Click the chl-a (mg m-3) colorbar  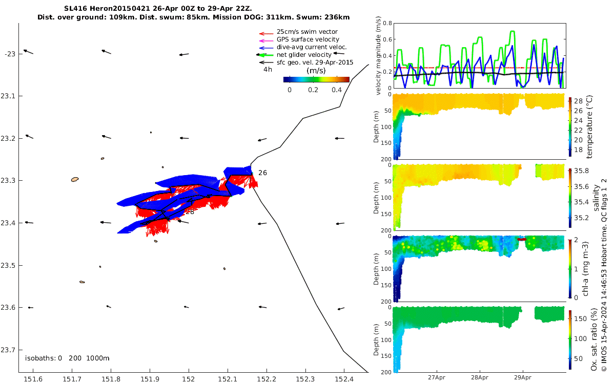click(570, 268)
